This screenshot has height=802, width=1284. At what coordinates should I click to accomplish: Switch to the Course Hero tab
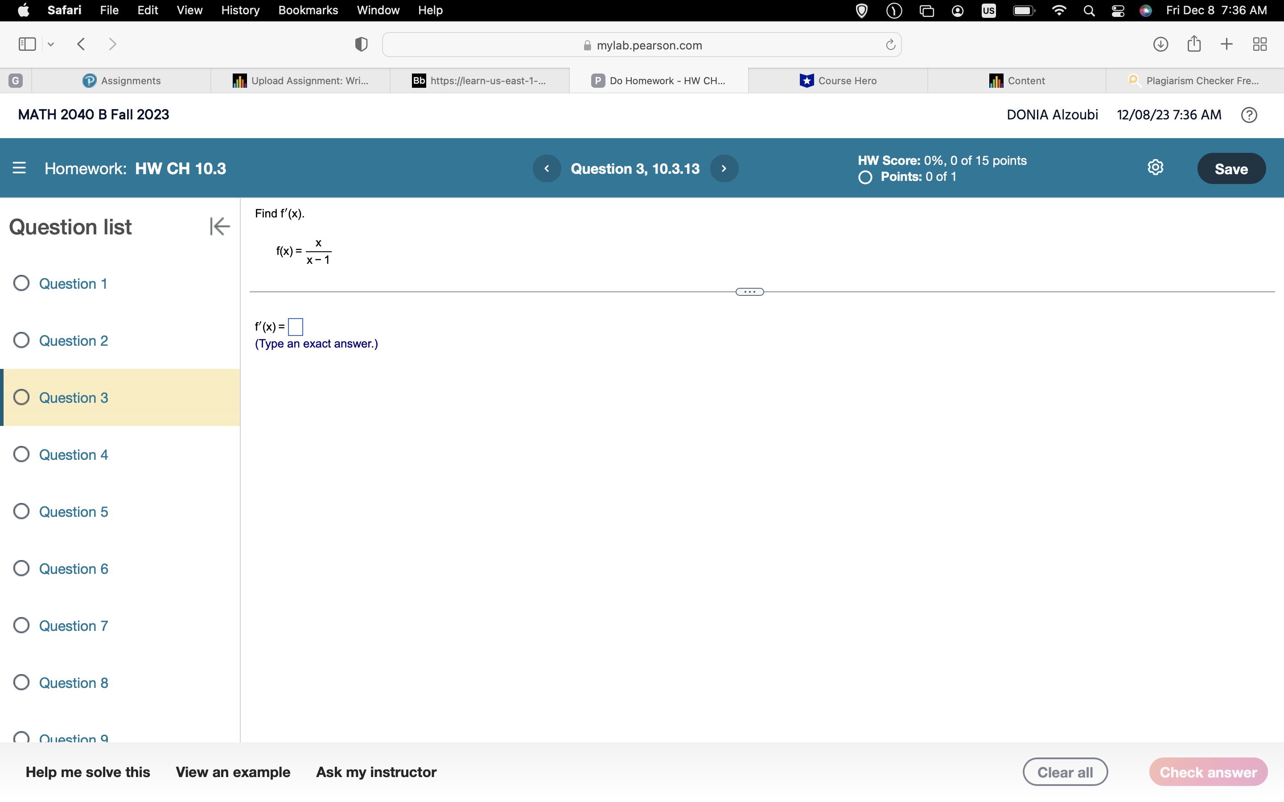[x=840, y=80]
